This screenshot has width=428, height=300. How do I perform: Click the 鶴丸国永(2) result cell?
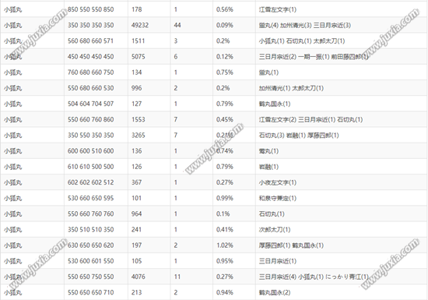[275, 293]
